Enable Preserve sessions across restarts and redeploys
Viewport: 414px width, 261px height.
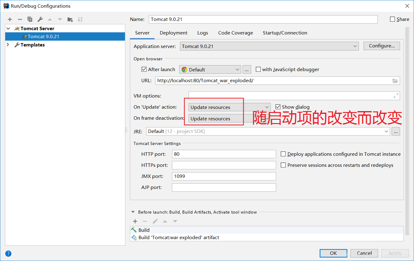point(283,165)
